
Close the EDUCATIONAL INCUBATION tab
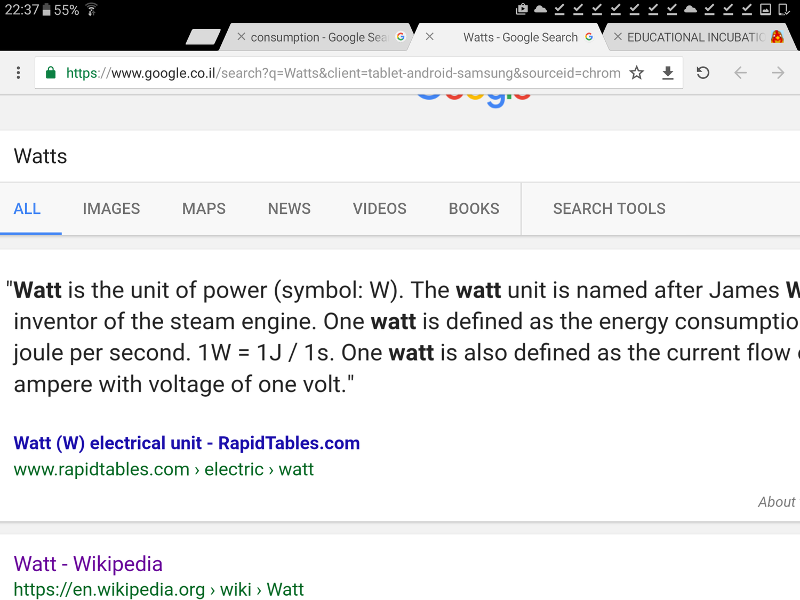pyautogui.click(x=618, y=37)
